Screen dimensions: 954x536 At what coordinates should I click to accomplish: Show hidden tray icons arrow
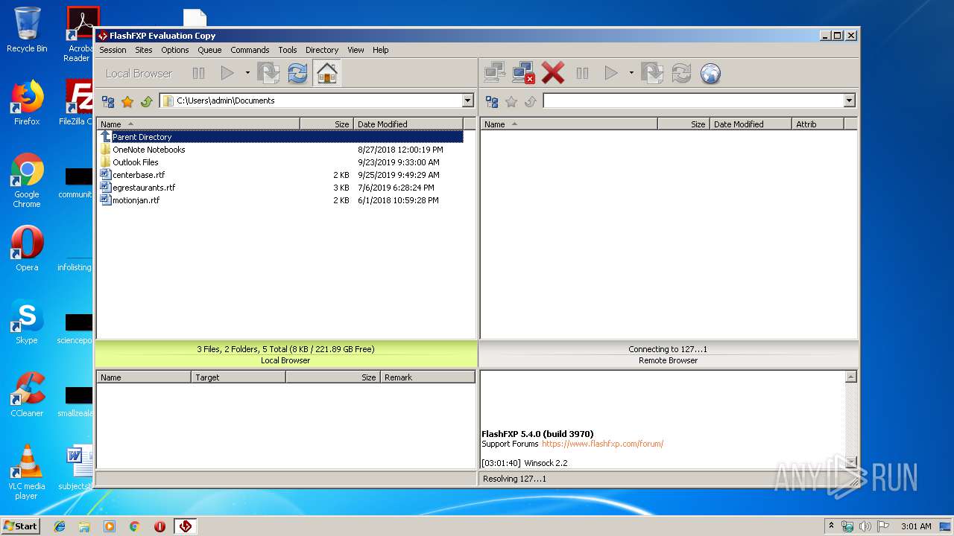pyautogui.click(x=831, y=526)
